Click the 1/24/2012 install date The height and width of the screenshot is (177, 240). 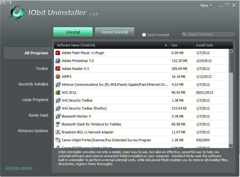tap(204, 61)
